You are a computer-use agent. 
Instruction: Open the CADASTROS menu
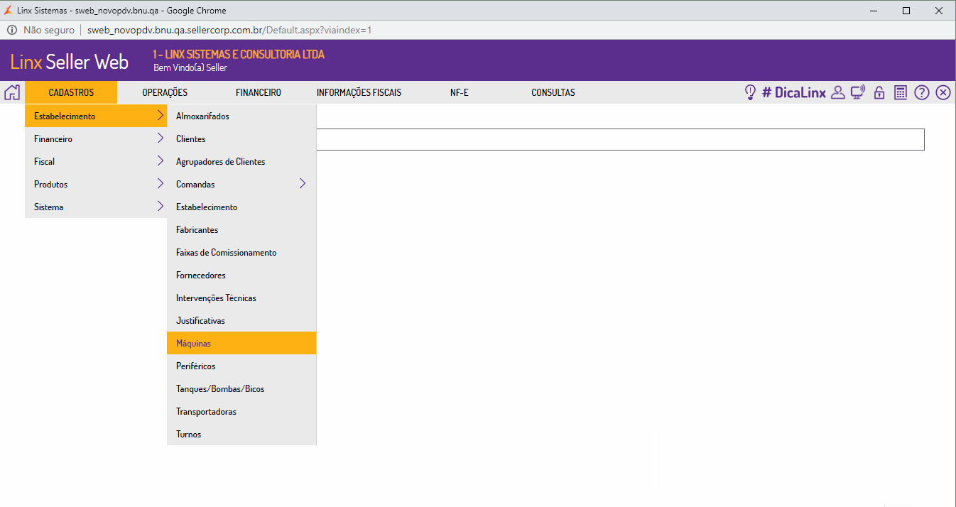(71, 92)
